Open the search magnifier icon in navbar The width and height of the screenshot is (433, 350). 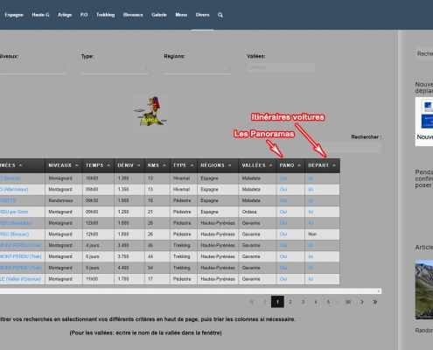point(220,15)
